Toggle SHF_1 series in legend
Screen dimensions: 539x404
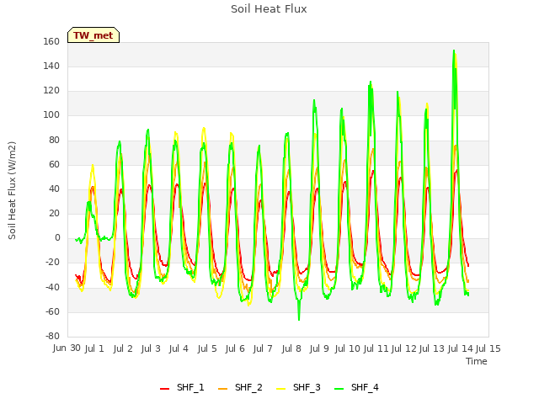(182, 387)
